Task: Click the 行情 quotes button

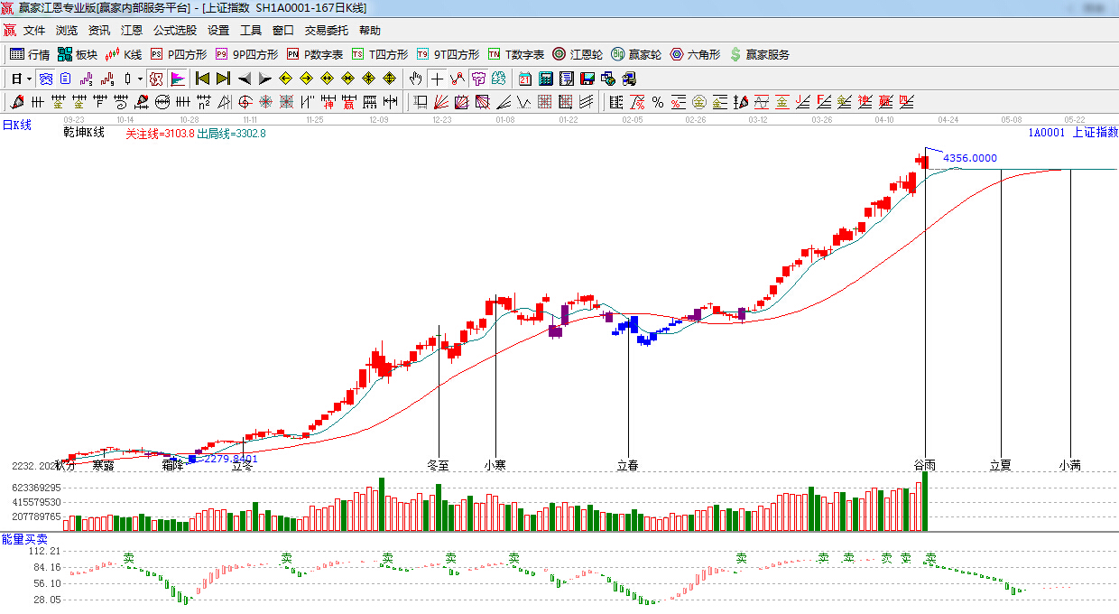Action: point(30,54)
